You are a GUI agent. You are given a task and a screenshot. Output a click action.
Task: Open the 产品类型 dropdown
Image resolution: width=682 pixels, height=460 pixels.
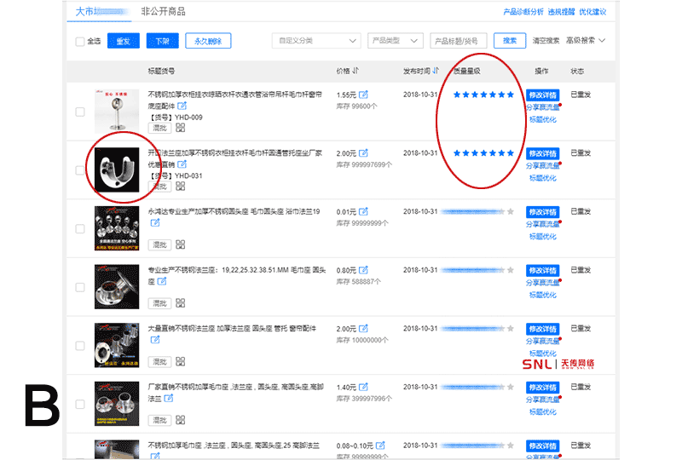395,41
